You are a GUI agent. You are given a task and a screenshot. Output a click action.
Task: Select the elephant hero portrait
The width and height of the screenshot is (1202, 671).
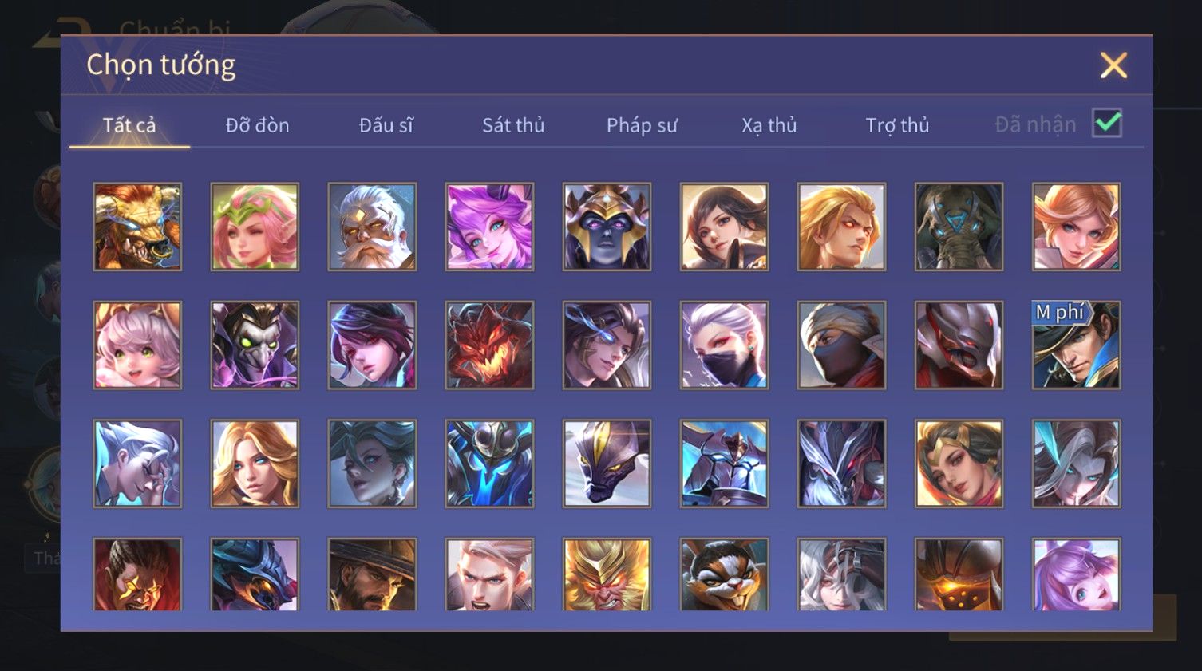coord(959,227)
